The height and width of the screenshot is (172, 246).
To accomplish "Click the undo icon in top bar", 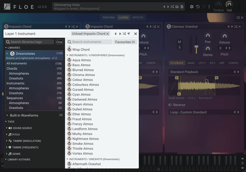I will [198, 7].
